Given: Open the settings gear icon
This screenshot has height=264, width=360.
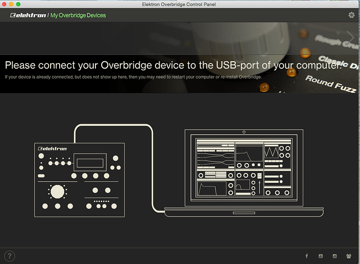Looking at the screenshot, I should 351,15.
